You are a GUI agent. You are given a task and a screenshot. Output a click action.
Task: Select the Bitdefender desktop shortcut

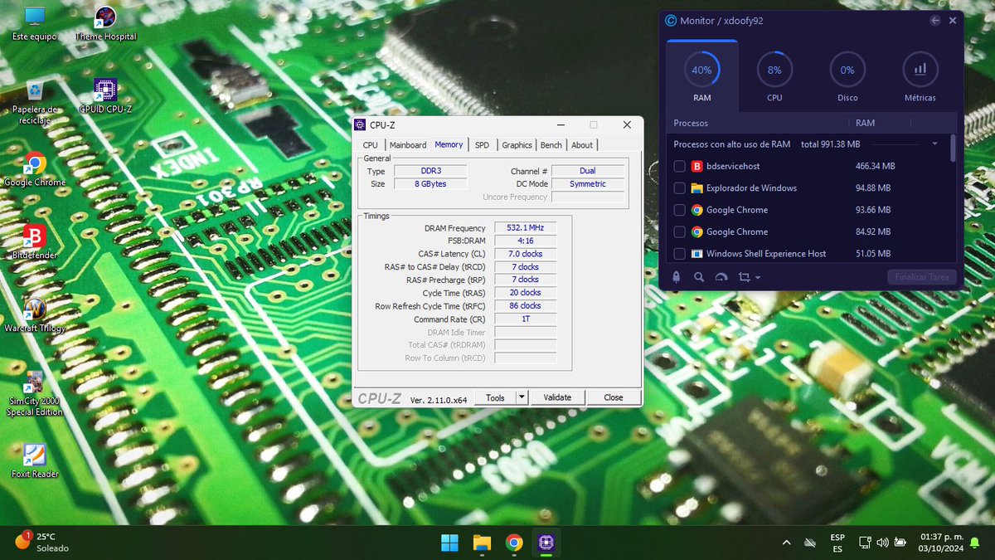[x=35, y=242]
